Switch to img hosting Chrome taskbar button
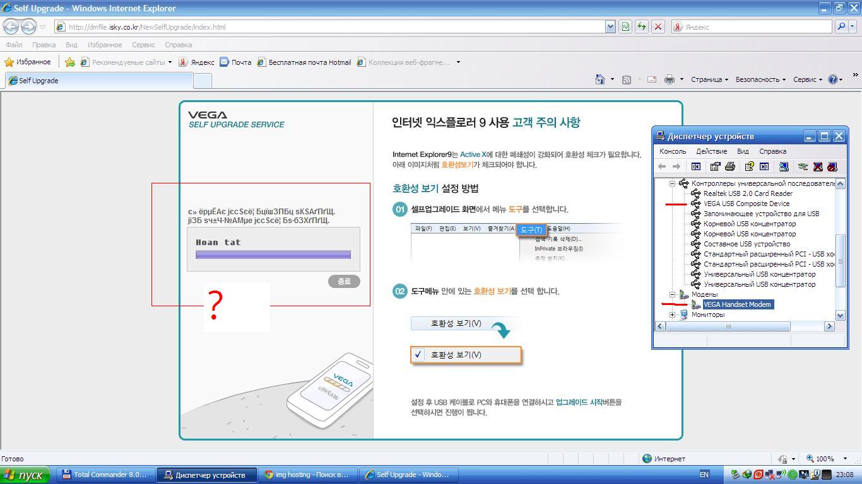This screenshot has width=862, height=484. coord(307,475)
